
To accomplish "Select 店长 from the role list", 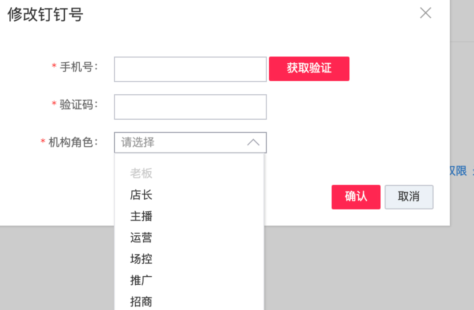I will [x=141, y=195].
